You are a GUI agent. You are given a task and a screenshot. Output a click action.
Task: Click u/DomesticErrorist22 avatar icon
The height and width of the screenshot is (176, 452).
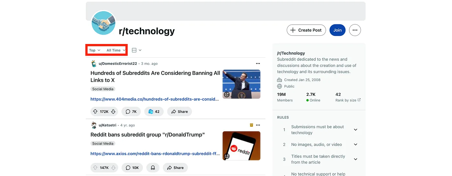[94, 63]
